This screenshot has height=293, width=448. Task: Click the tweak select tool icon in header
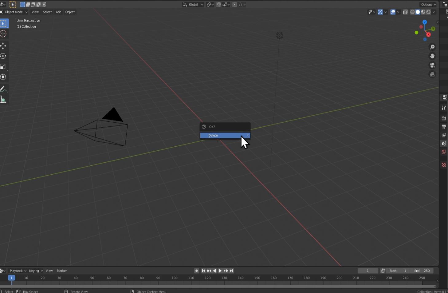click(x=13, y=5)
